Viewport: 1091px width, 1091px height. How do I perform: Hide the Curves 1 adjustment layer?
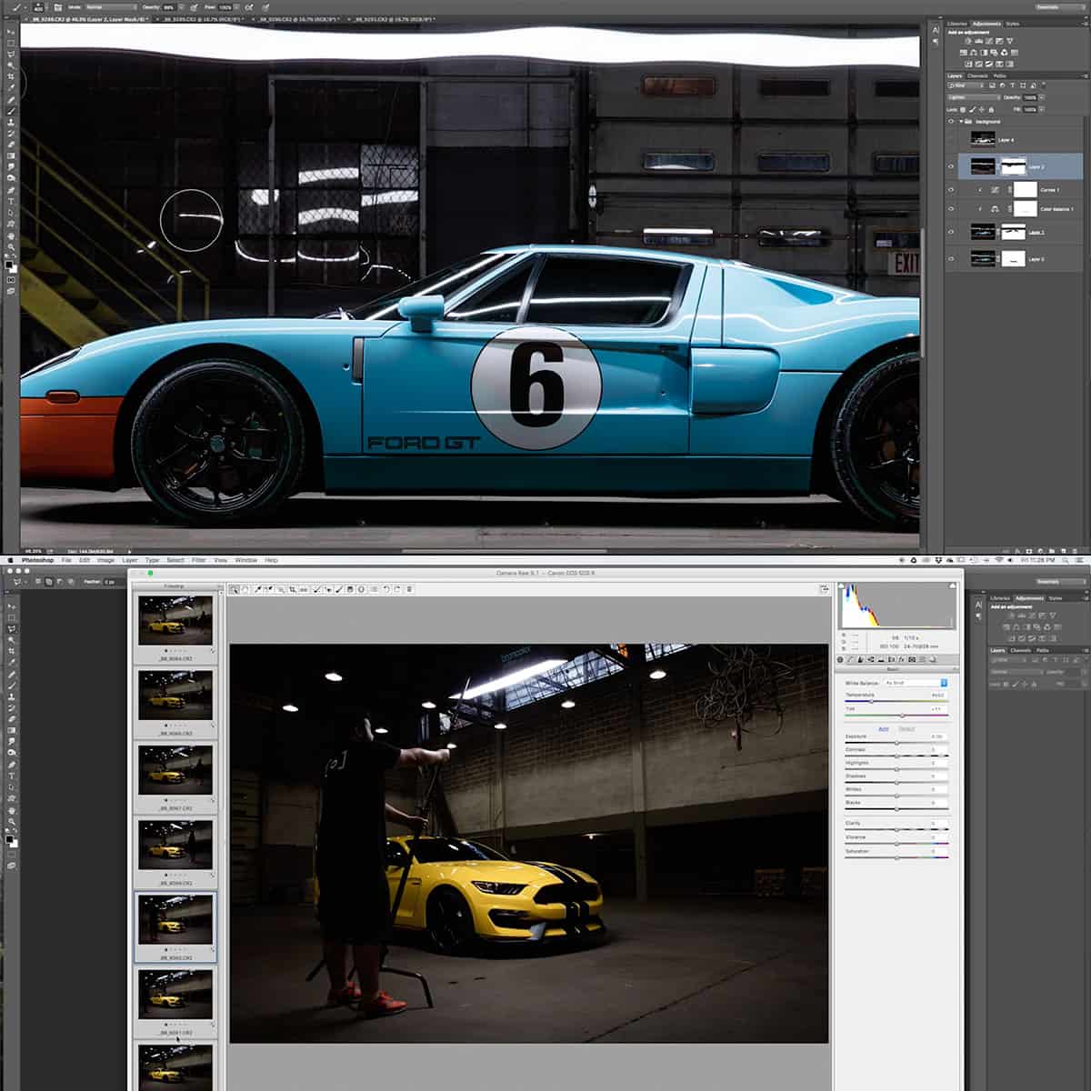951,190
